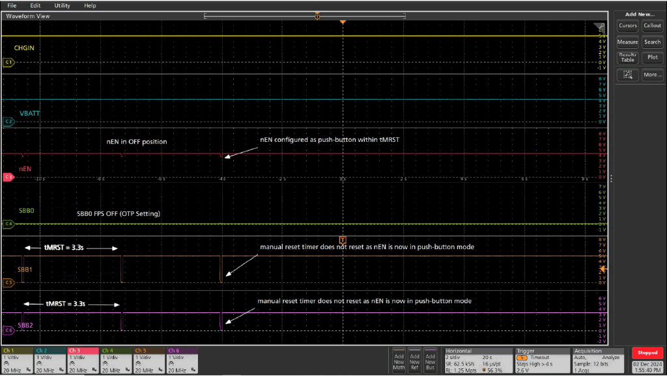Open the More... options button
This screenshot has height=376, width=667.
click(x=652, y=75)
